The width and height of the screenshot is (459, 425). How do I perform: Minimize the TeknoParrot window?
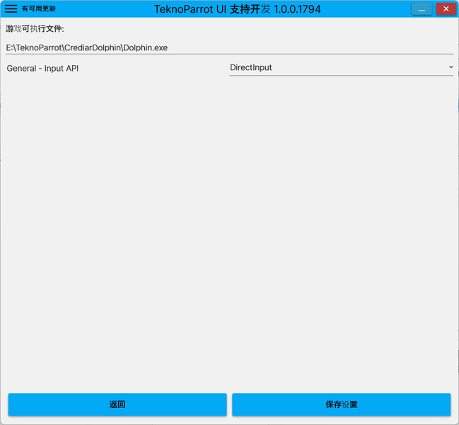click(x=422, y=9)
